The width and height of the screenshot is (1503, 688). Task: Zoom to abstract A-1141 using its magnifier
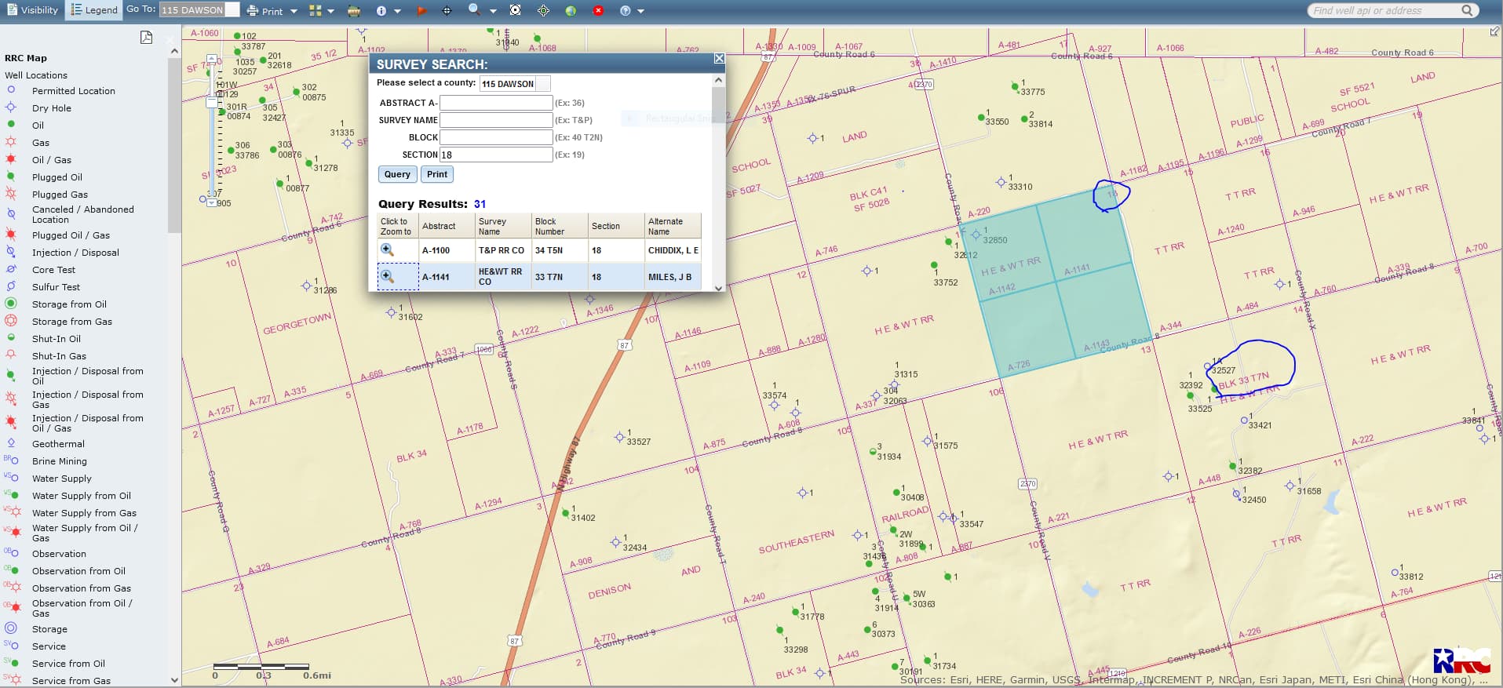tap(387, 276)
